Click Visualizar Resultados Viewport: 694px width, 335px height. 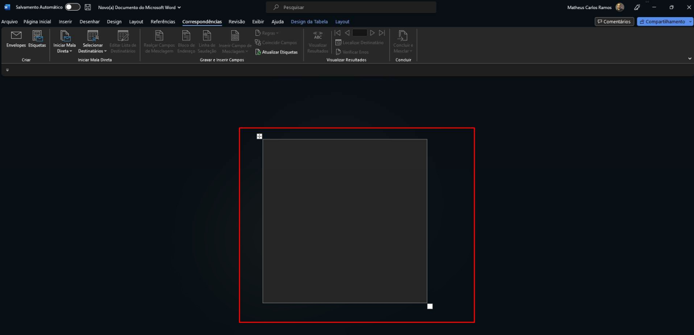click(x=318, y=42)
